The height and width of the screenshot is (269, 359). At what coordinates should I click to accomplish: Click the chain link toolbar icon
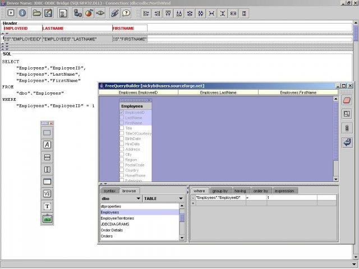point(114,13)
